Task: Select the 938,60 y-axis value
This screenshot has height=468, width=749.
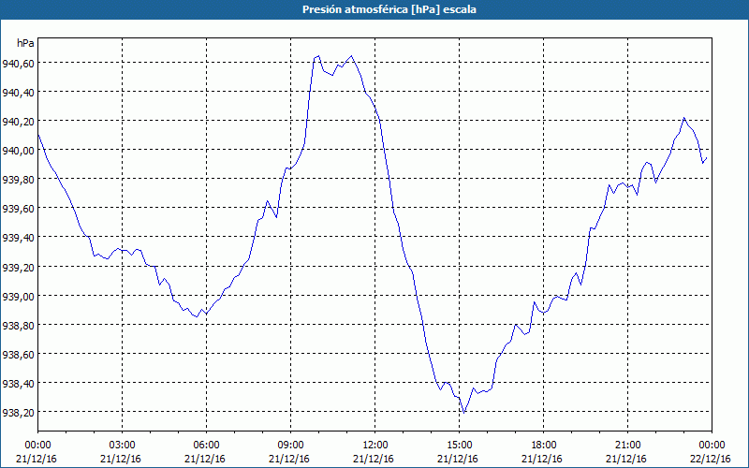Action: pyautogui.click(x=17, y=355)
